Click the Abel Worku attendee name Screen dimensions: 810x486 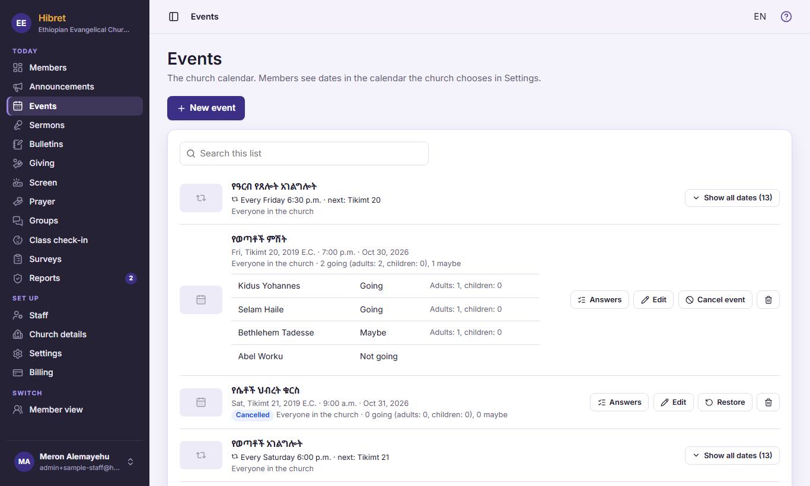(x=260, y=356)
